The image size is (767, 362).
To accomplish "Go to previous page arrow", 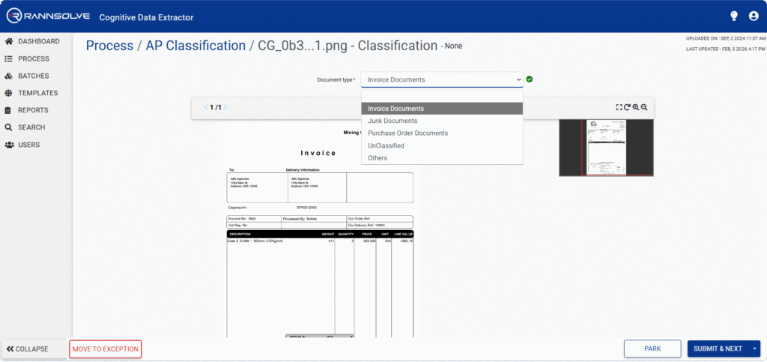I will [207, 107].
